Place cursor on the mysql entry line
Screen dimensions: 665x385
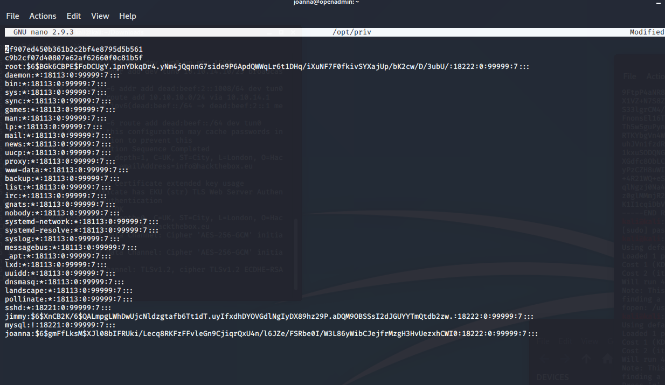tap(60, 325)
